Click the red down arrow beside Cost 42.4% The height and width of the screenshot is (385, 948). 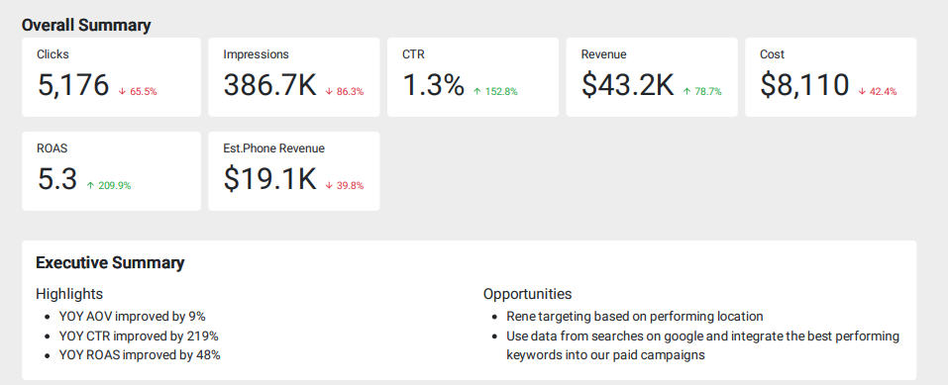(862, 92)
